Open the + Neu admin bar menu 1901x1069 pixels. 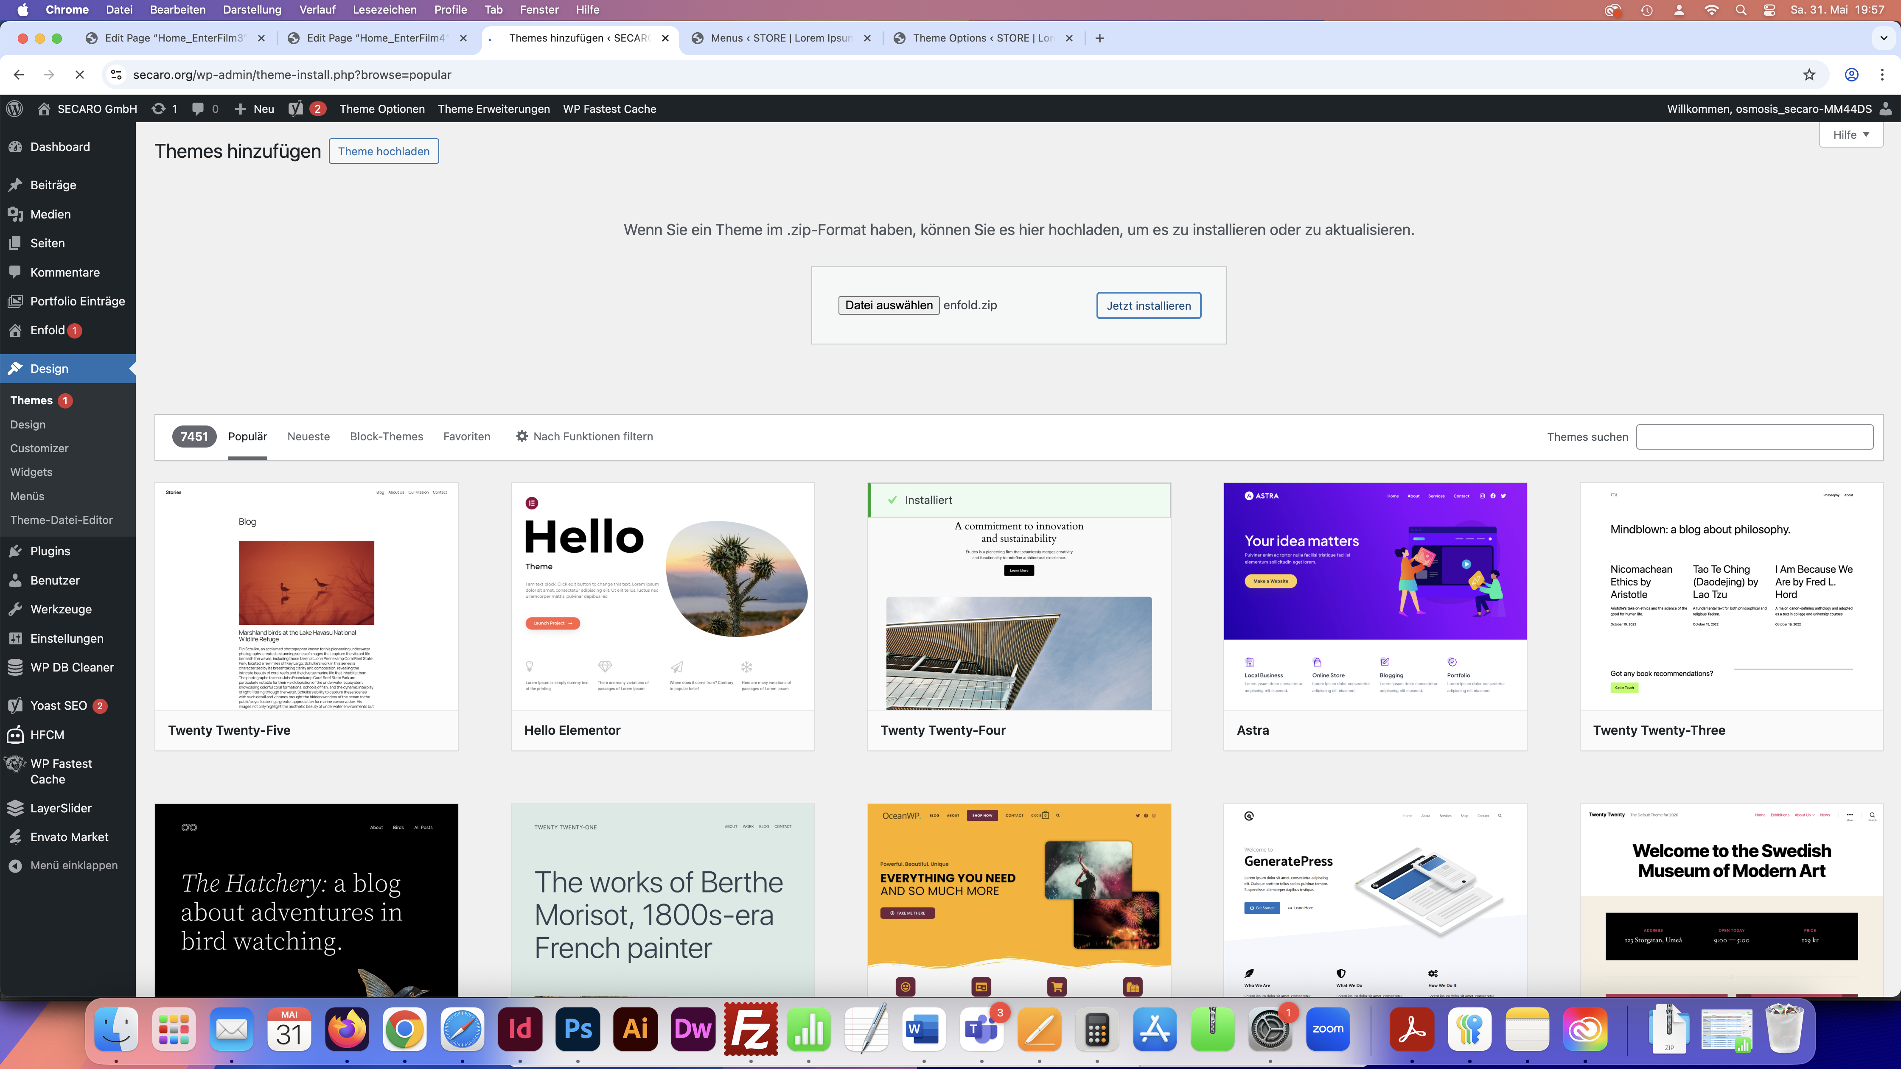255,109
